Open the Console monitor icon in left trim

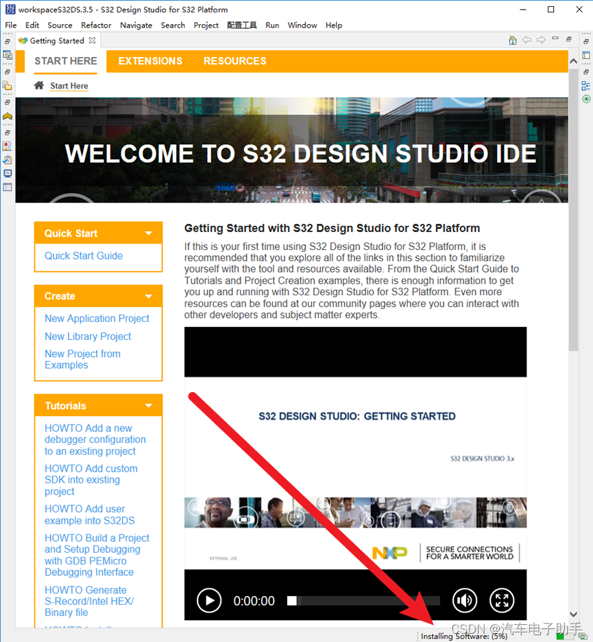click(8, 173)
